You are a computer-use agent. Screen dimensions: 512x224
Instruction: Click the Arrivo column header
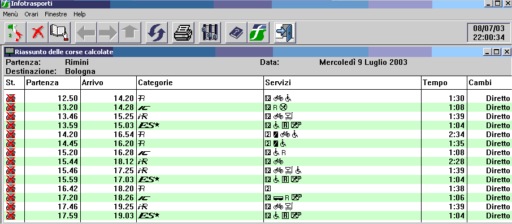coord(109,83)
